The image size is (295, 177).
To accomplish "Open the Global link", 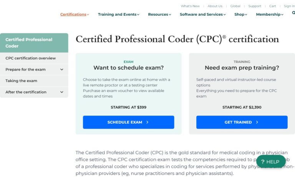I will [x=235, y=6].
